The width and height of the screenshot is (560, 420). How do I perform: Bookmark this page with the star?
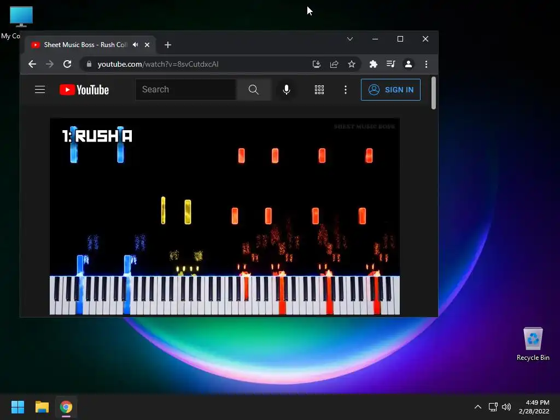click(352, 64)
